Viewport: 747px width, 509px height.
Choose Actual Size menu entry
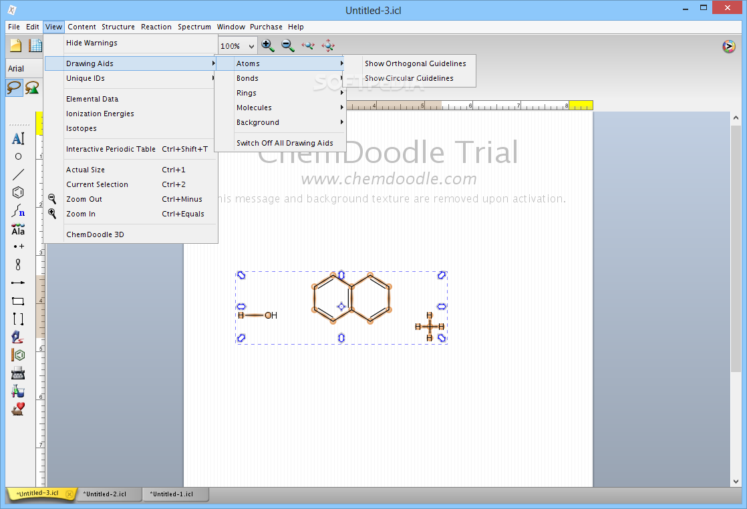(x=131, y=170)
